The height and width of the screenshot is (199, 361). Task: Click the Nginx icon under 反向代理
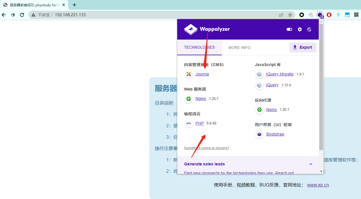click(x=259, y=110)
